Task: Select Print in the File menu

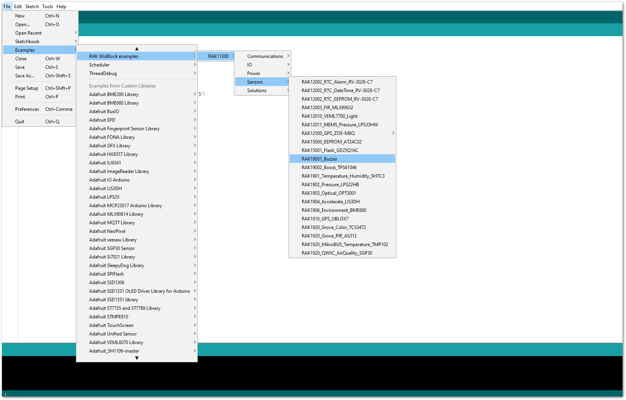Action: pos(40,97)
